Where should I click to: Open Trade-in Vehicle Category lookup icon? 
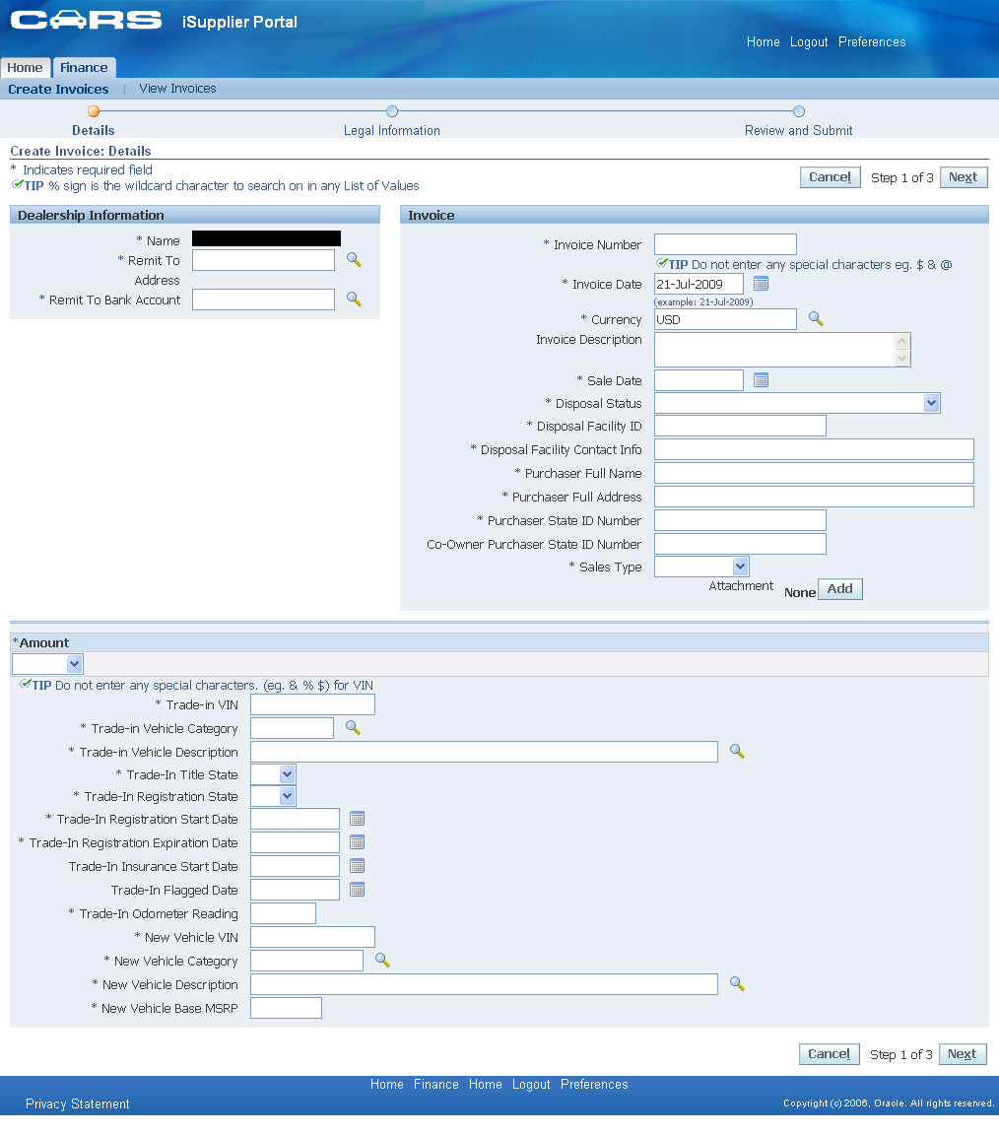point(353,727)
